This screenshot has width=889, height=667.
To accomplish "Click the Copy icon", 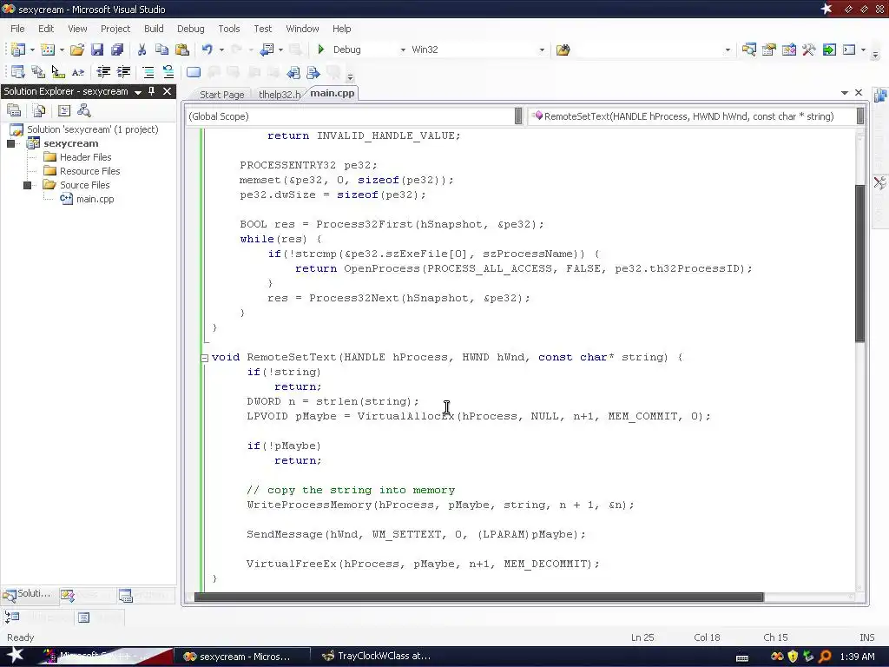I will tap(161, 50).
